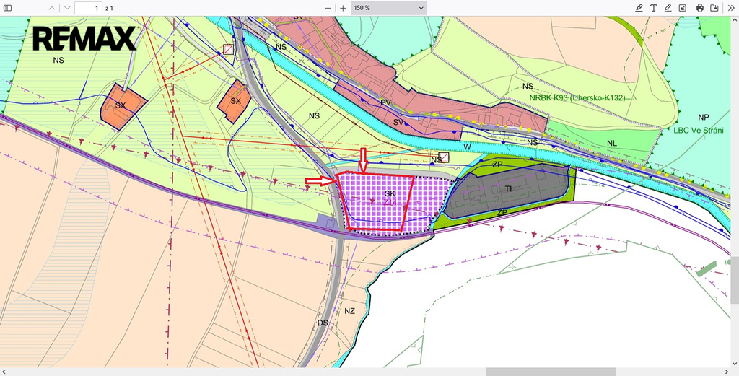Print the document
This screenshot has height=376, width=739.
[x=699, y=8]
